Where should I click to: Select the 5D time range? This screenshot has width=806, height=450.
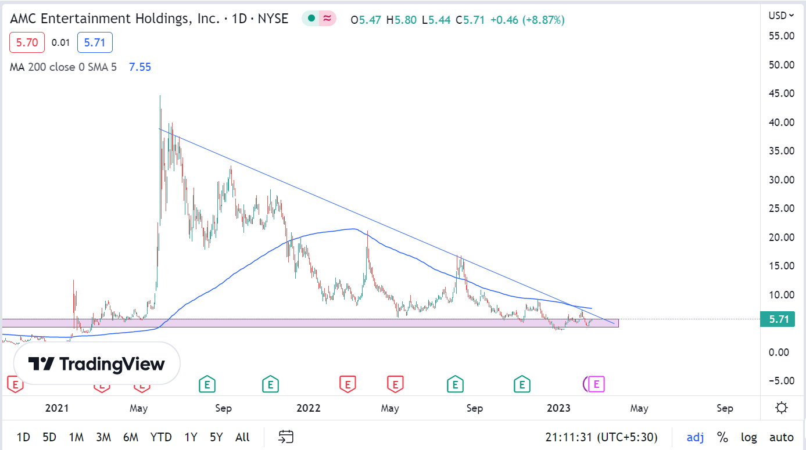pos(49,437)
